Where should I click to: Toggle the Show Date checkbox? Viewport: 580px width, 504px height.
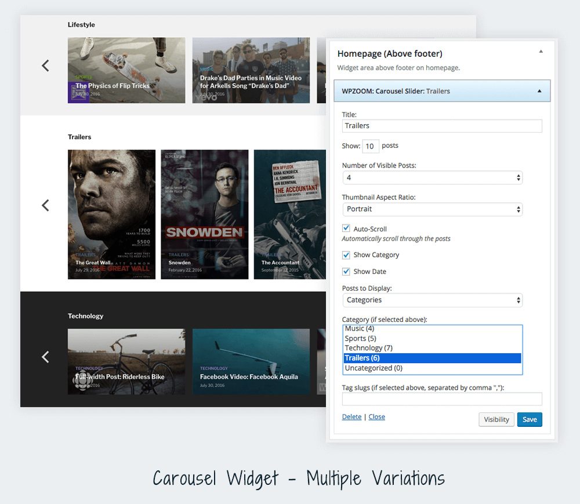[x=346, y=271]
